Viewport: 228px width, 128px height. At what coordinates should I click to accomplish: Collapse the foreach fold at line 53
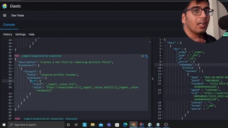(13, 72)
